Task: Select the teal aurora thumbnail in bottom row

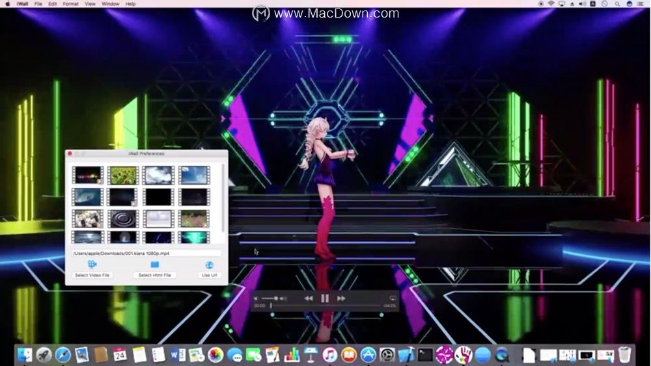Action: (x=194, y=237)
